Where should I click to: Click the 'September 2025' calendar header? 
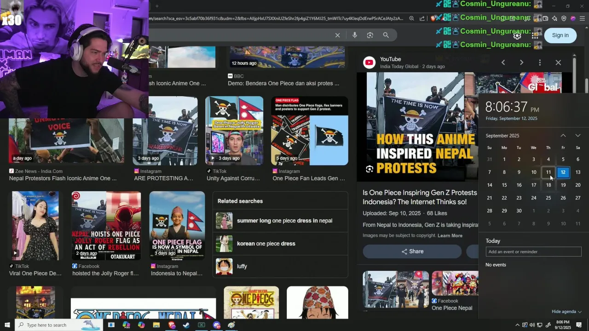tap(502, 136)
